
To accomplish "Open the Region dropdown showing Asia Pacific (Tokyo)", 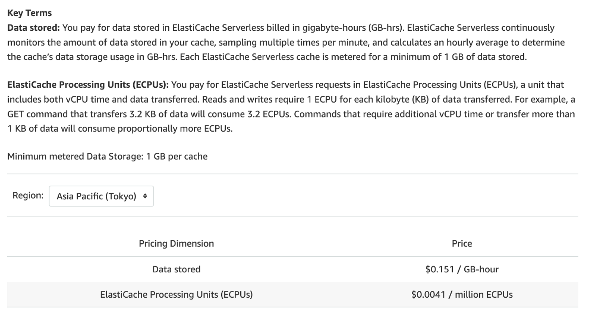I will (x=101, y=196).
